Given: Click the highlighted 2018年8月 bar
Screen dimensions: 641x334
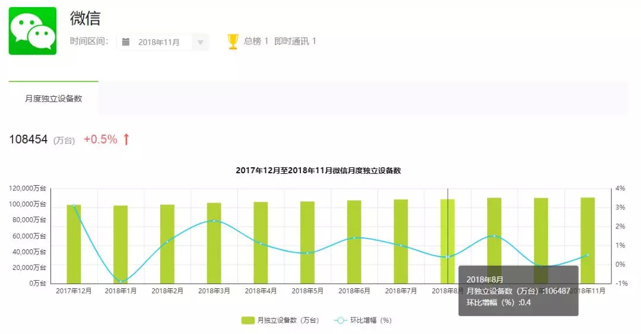Looking at the screenshot, I should pyautogui.click(x=448, y=241).
